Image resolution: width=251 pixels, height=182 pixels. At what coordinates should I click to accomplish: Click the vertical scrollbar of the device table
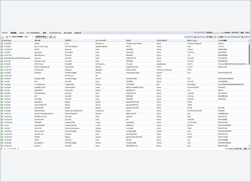tap(249, 94)
